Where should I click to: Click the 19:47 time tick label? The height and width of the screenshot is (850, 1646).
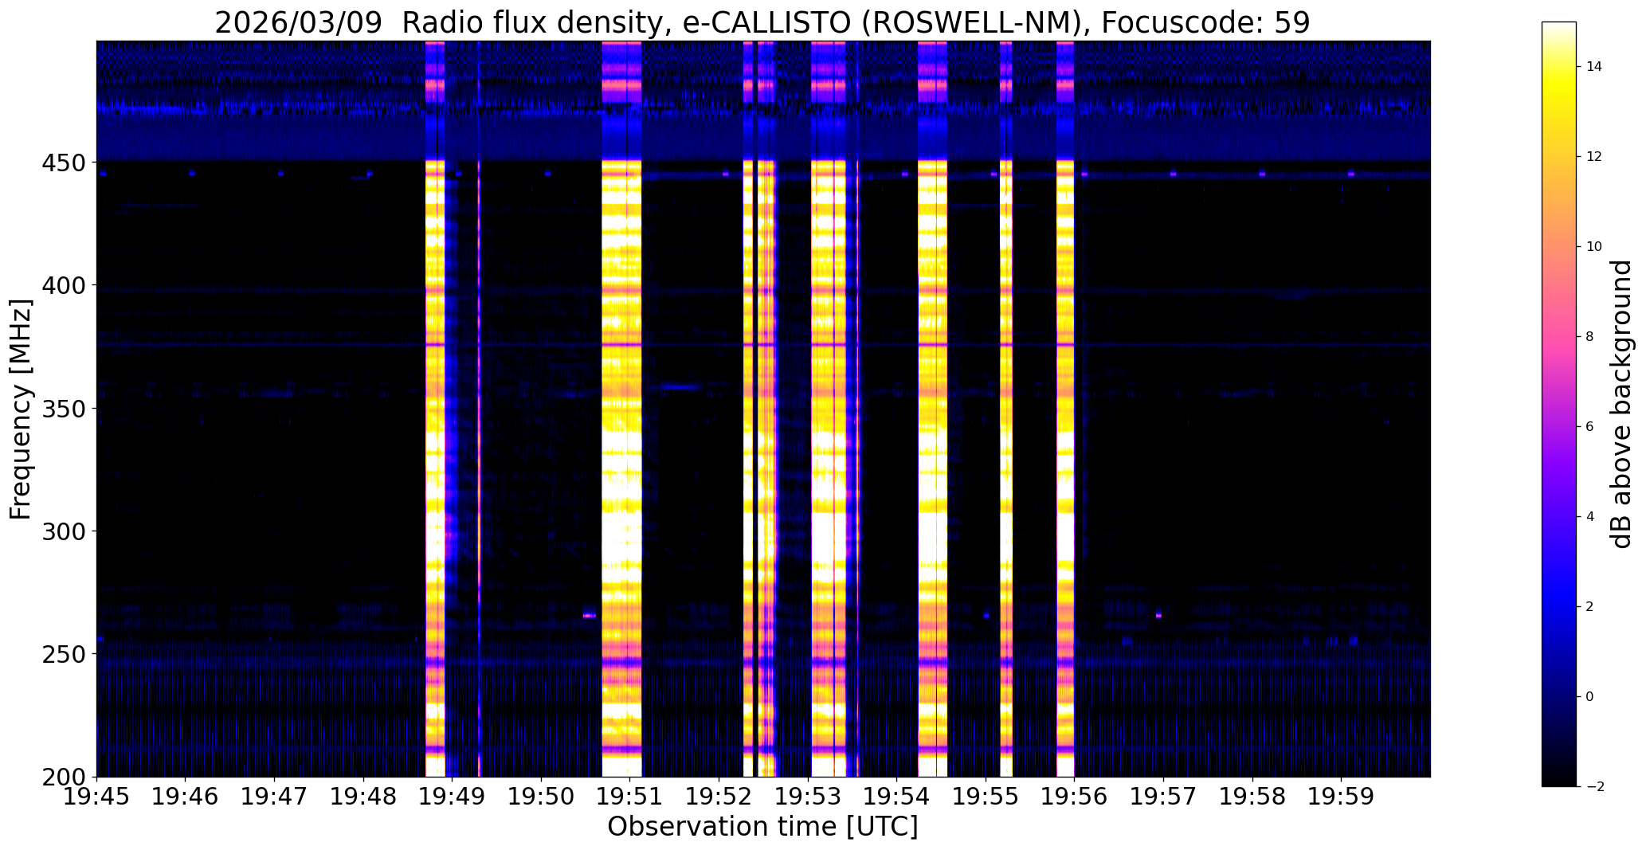point(275,797)
